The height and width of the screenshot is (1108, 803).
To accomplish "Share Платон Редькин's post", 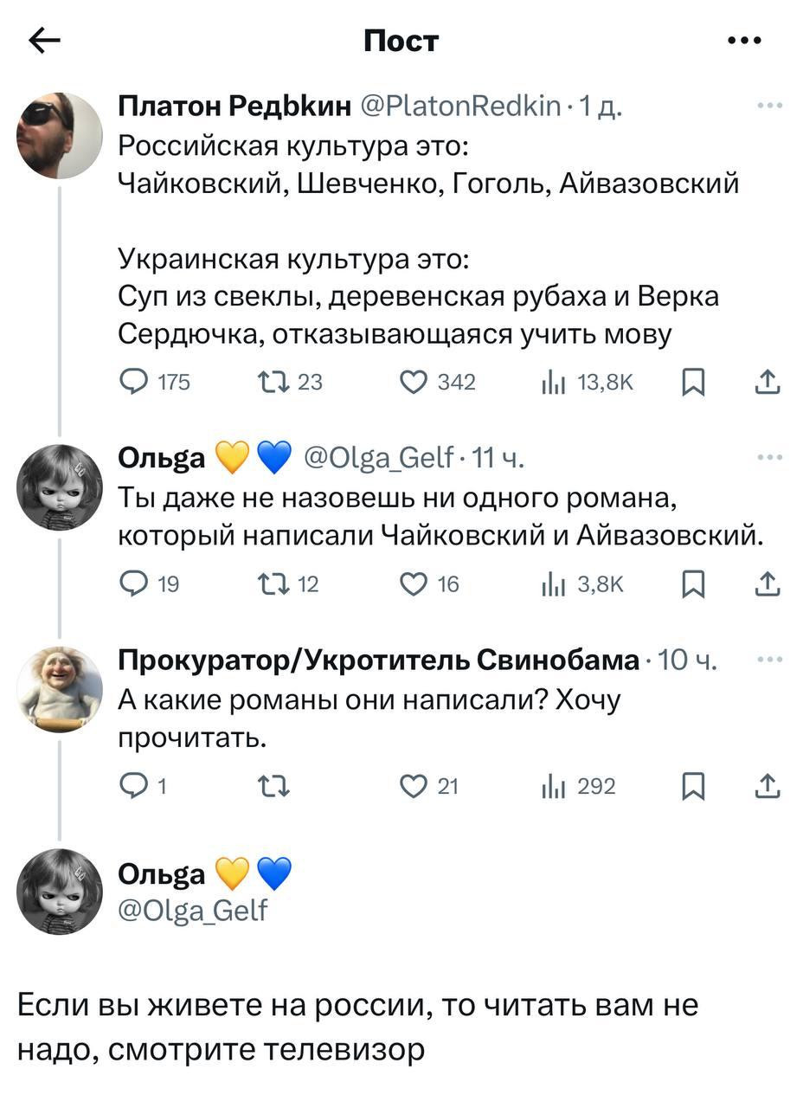I will coord(768,382).
